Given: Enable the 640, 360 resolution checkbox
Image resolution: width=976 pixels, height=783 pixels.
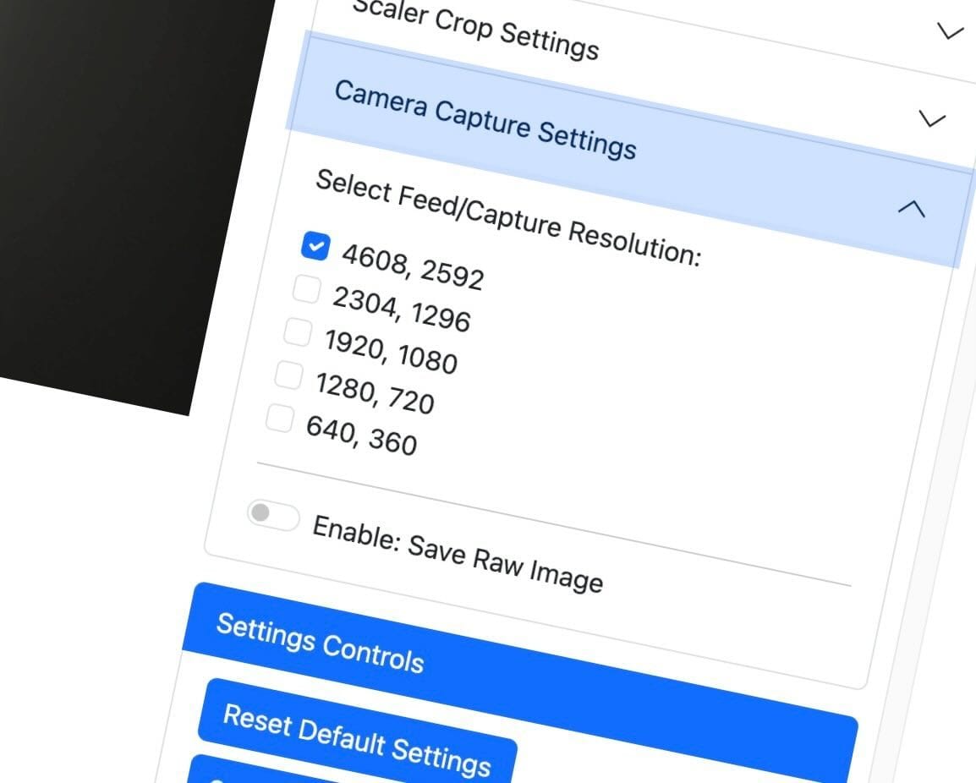Looking at the screenshot, I should [x=280, y=418].
